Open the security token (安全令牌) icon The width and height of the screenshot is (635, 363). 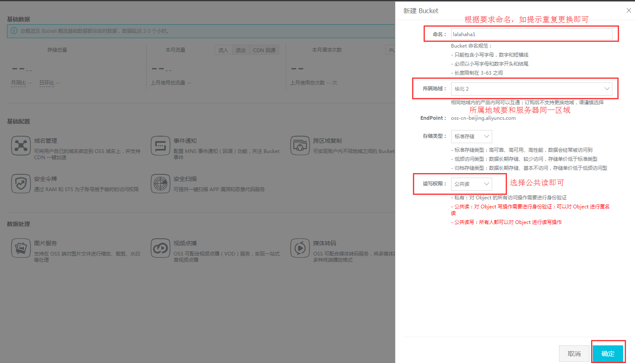(x=21, y=184)
